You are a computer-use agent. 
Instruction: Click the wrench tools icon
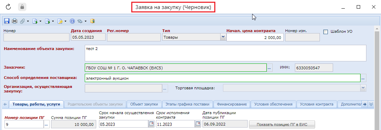(x=80, y=21)
